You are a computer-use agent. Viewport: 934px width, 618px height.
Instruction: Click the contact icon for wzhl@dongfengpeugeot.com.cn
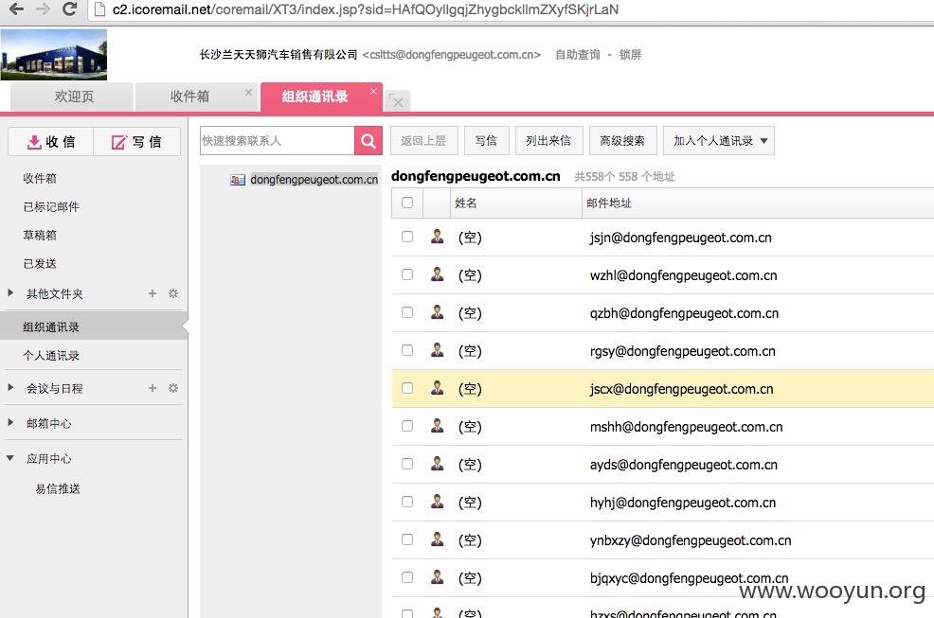pyautogui.click(x=438, y=274)
